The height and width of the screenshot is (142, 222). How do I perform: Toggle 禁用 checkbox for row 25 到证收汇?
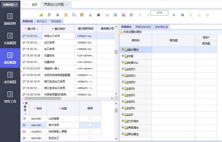coord(90,138)
